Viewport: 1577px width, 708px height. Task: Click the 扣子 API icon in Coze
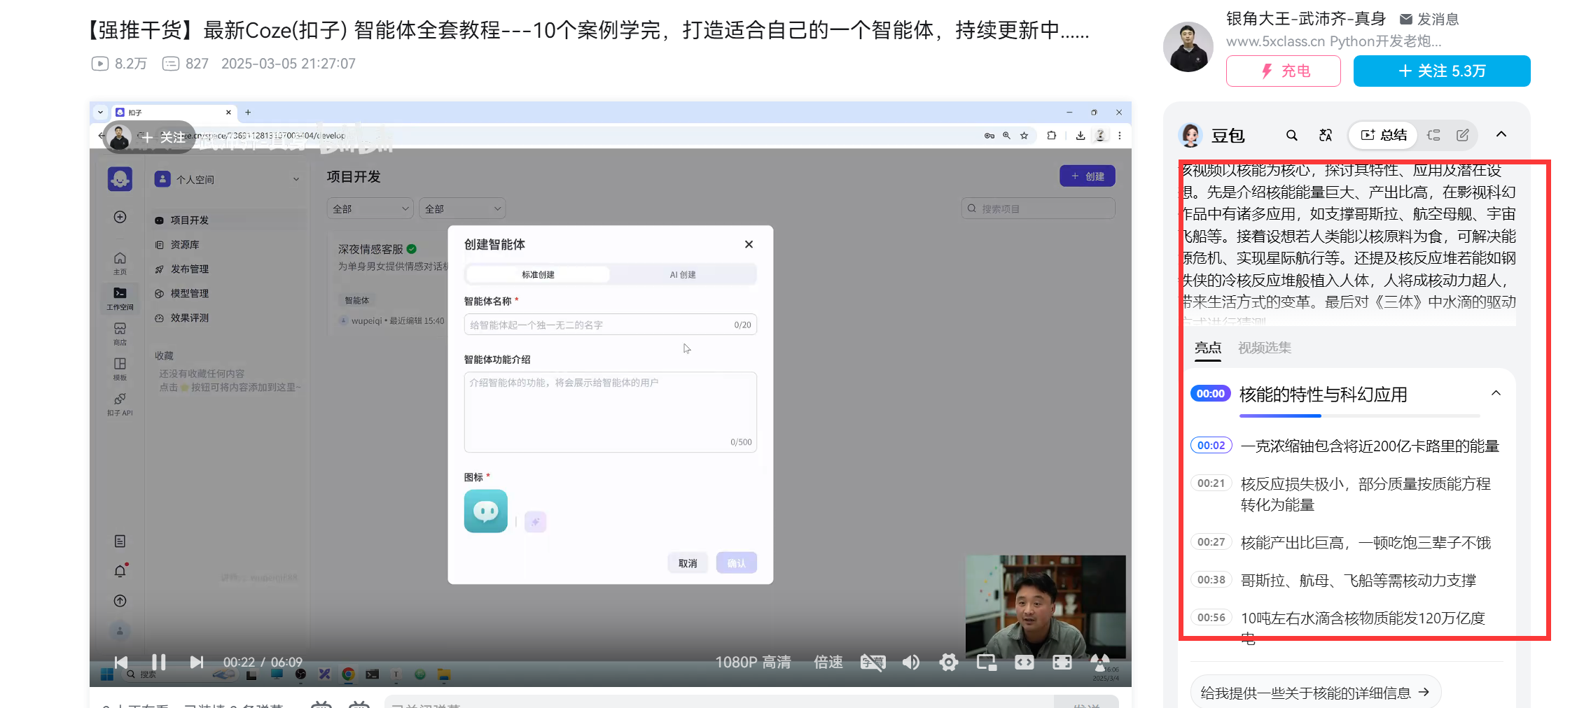[120, 404]
